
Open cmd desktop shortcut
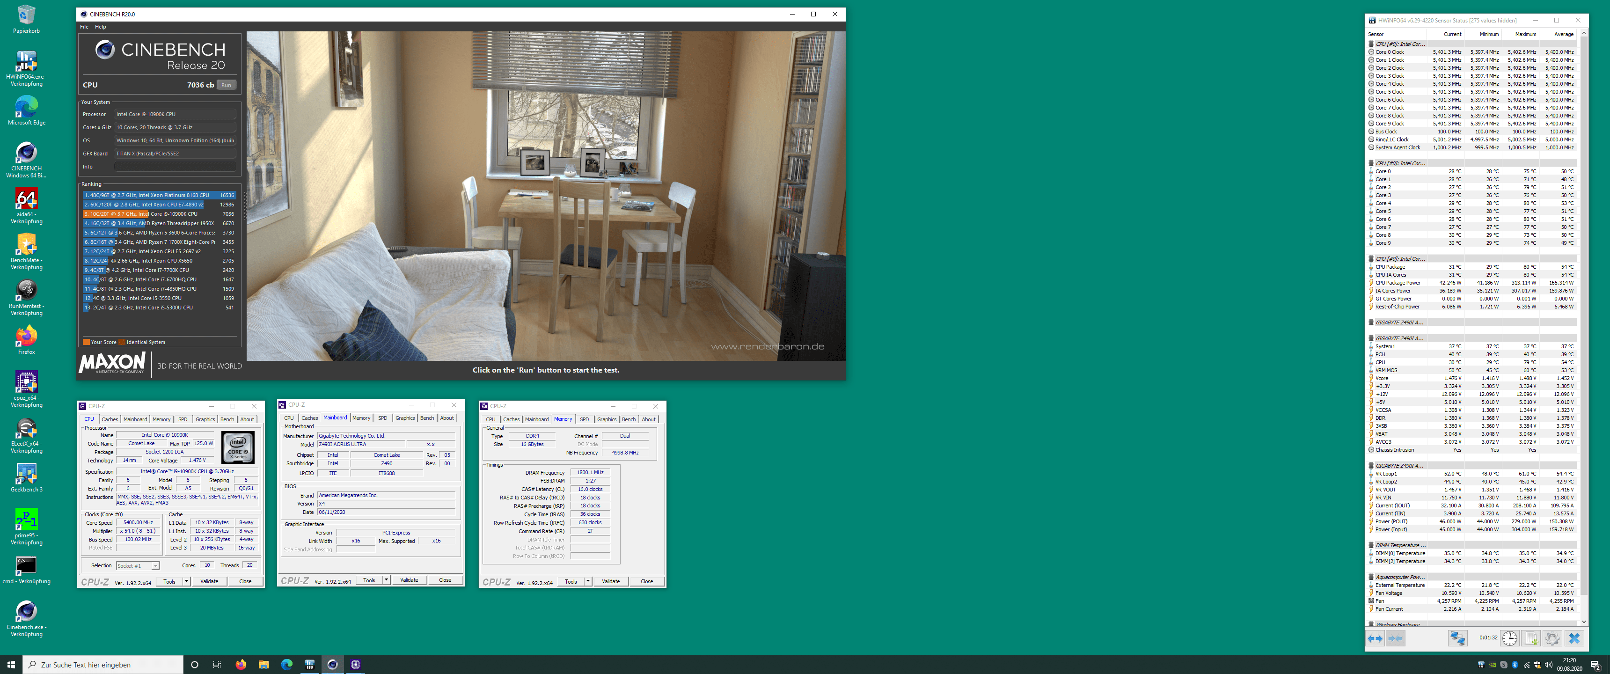point(26,570)
